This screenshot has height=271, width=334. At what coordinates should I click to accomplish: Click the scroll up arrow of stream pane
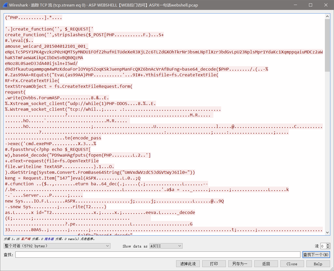click(x=327, y=16)
